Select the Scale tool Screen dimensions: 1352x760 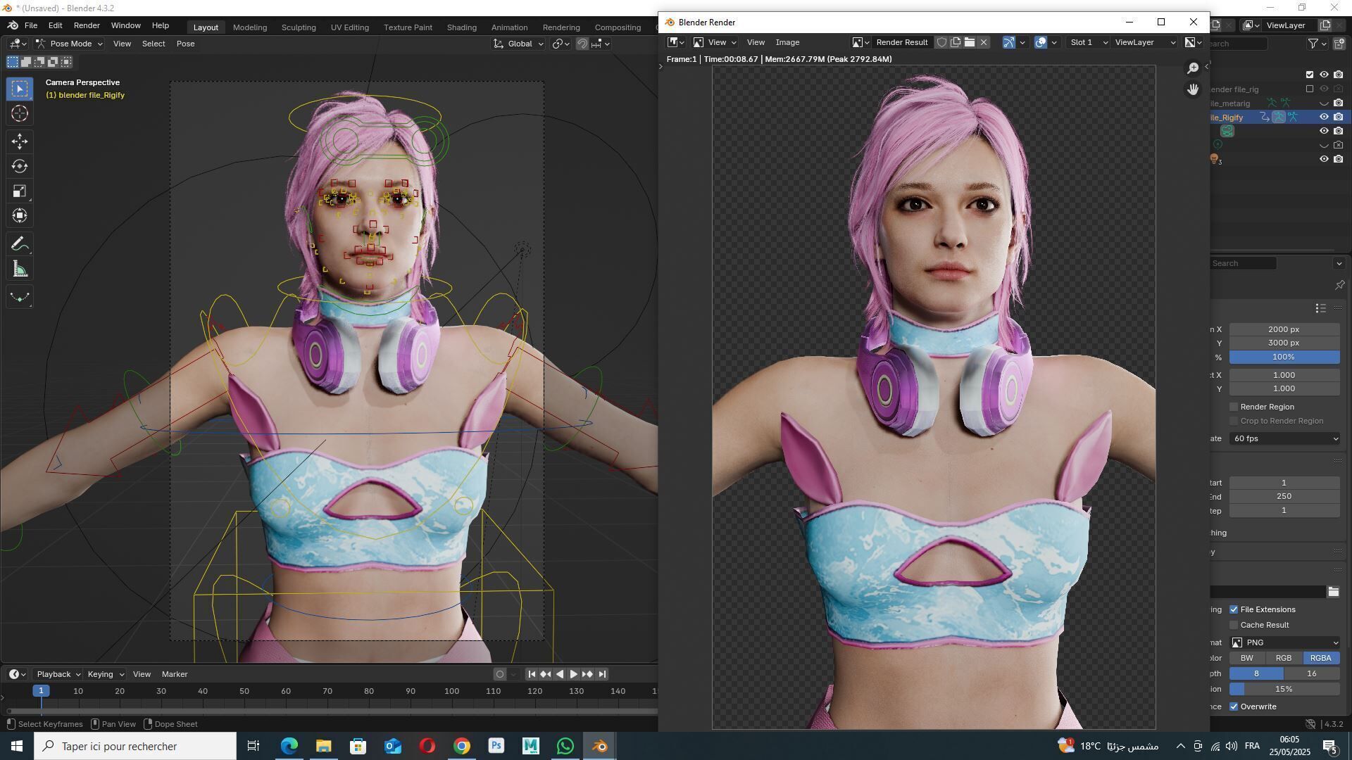click(20, 191)
